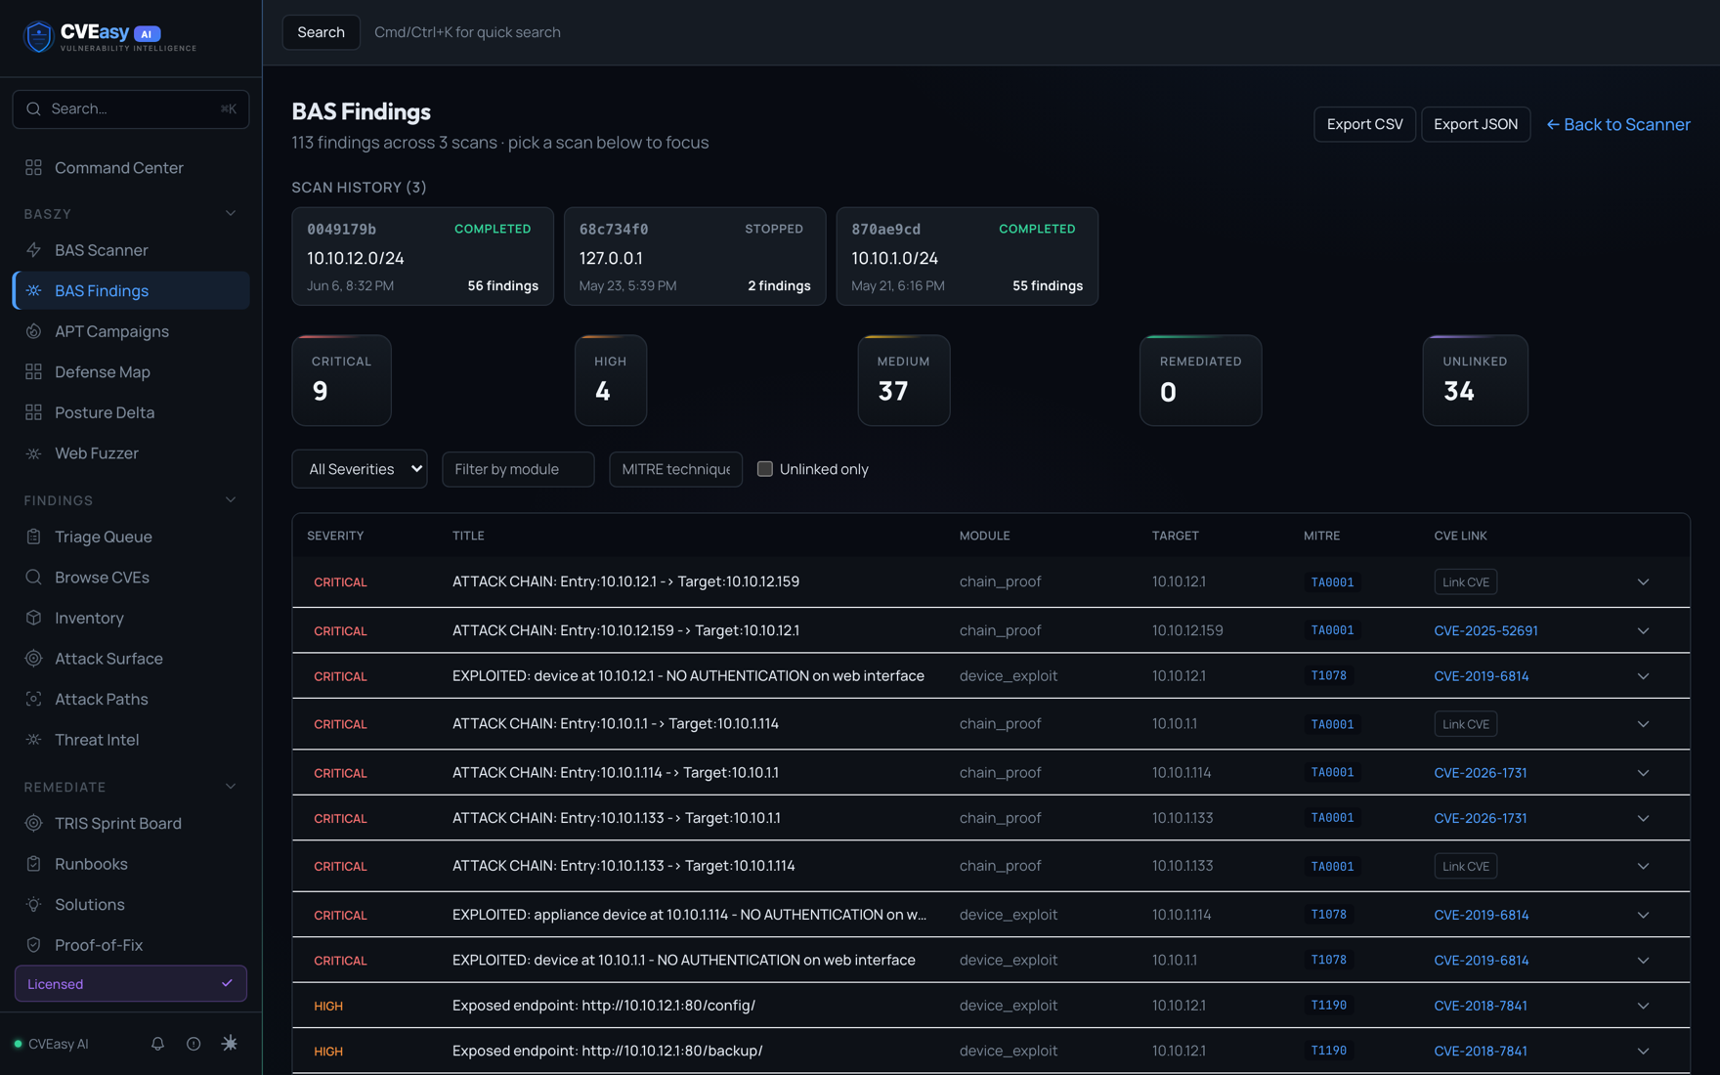Open the Triage Queue page
1720x1075 pixels.
(131, 537)
